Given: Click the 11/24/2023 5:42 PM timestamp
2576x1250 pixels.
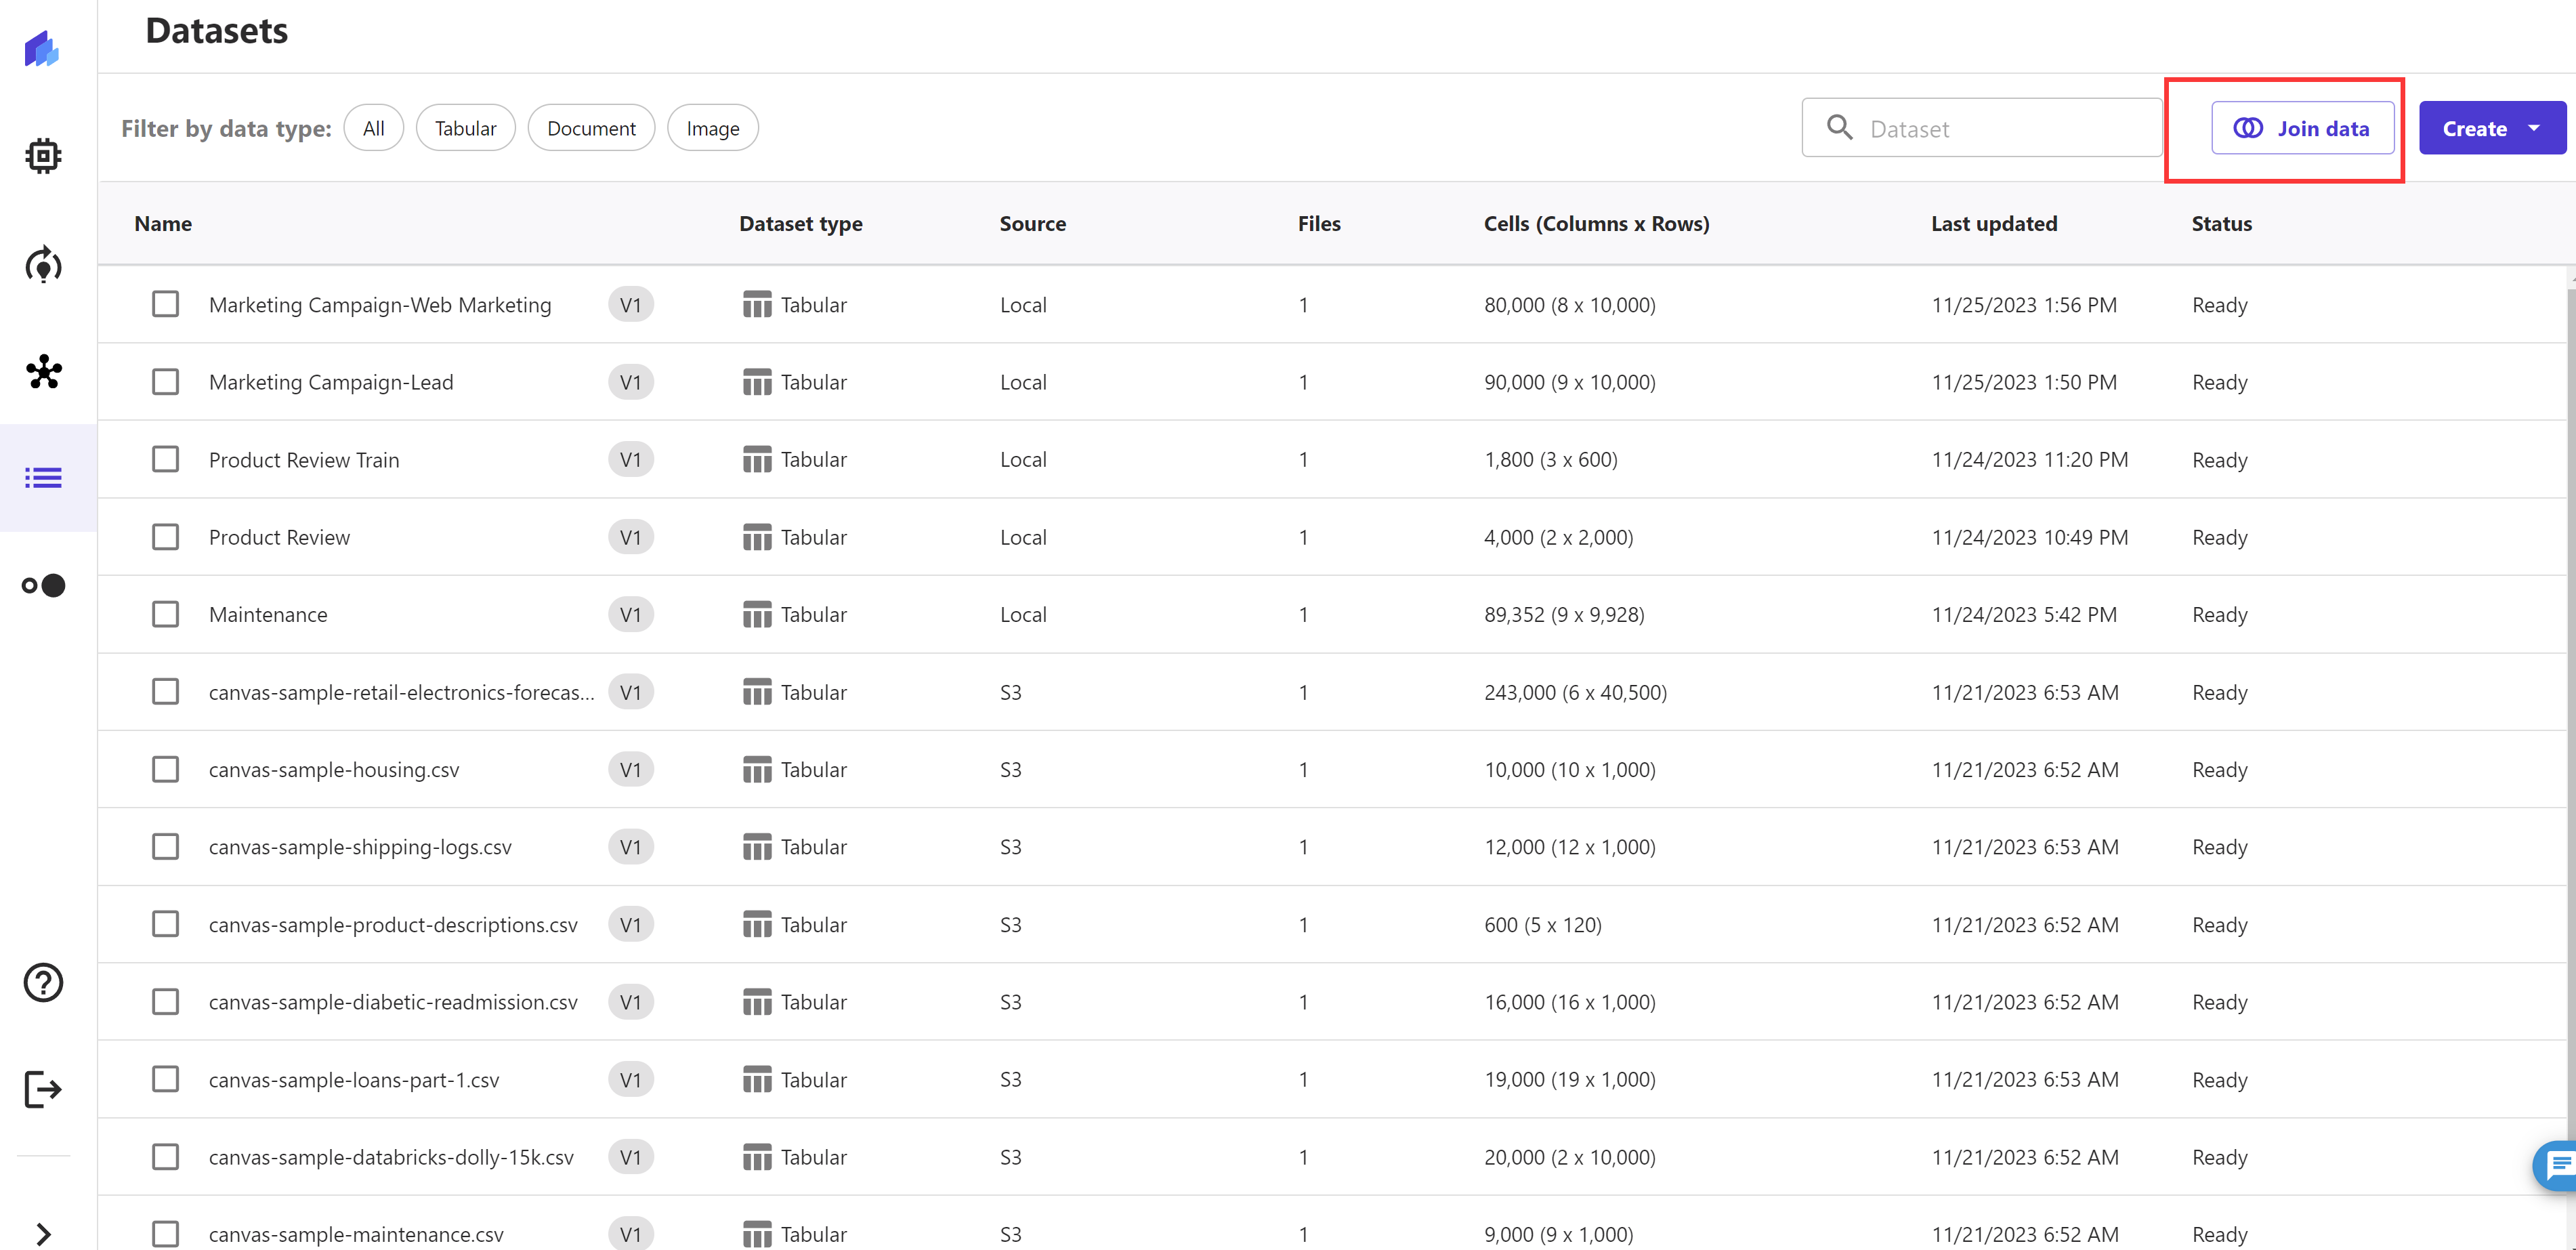Looking at the screenshot, I should 2024,614.
